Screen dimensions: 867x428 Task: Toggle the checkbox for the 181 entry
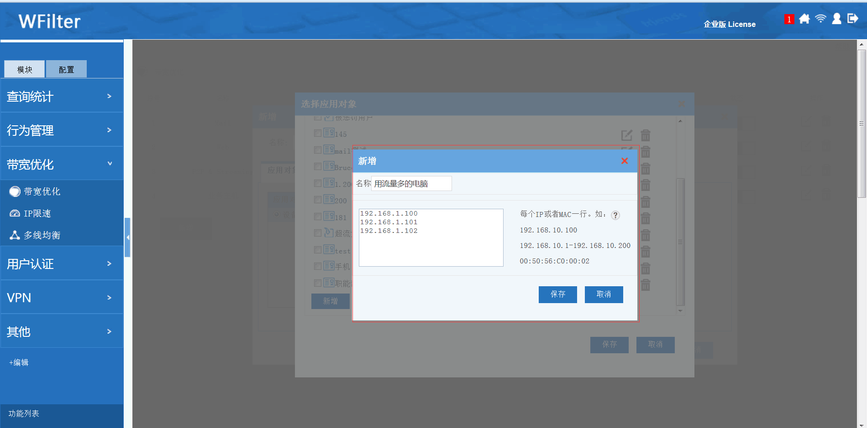[318, 217]
